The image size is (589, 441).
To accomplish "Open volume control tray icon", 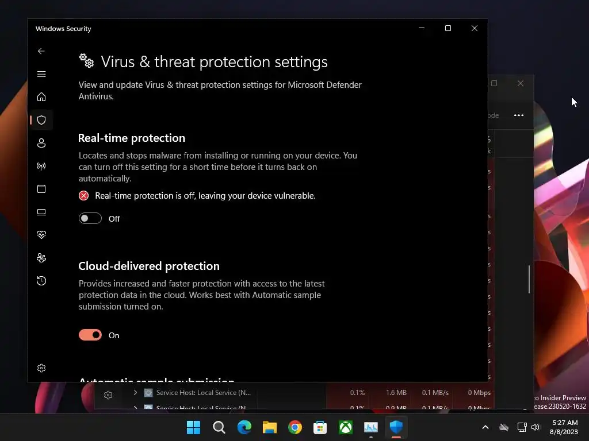I will pyautogui.click(x=536, y=427).
